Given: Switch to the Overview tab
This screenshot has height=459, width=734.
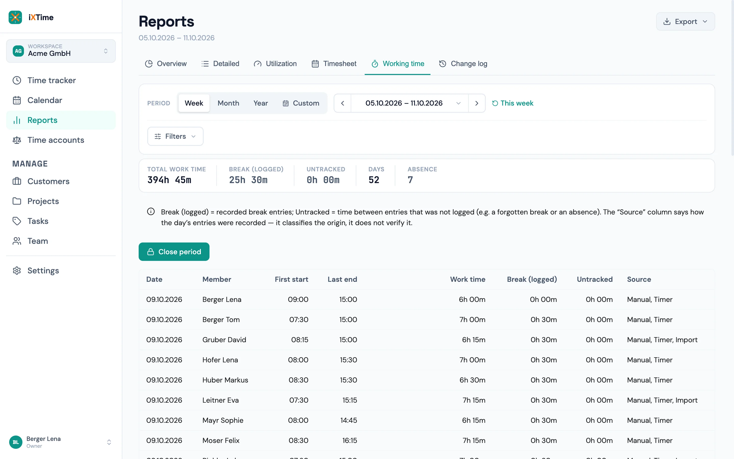Looking at the screenshot, I should (x=166, y=64).
